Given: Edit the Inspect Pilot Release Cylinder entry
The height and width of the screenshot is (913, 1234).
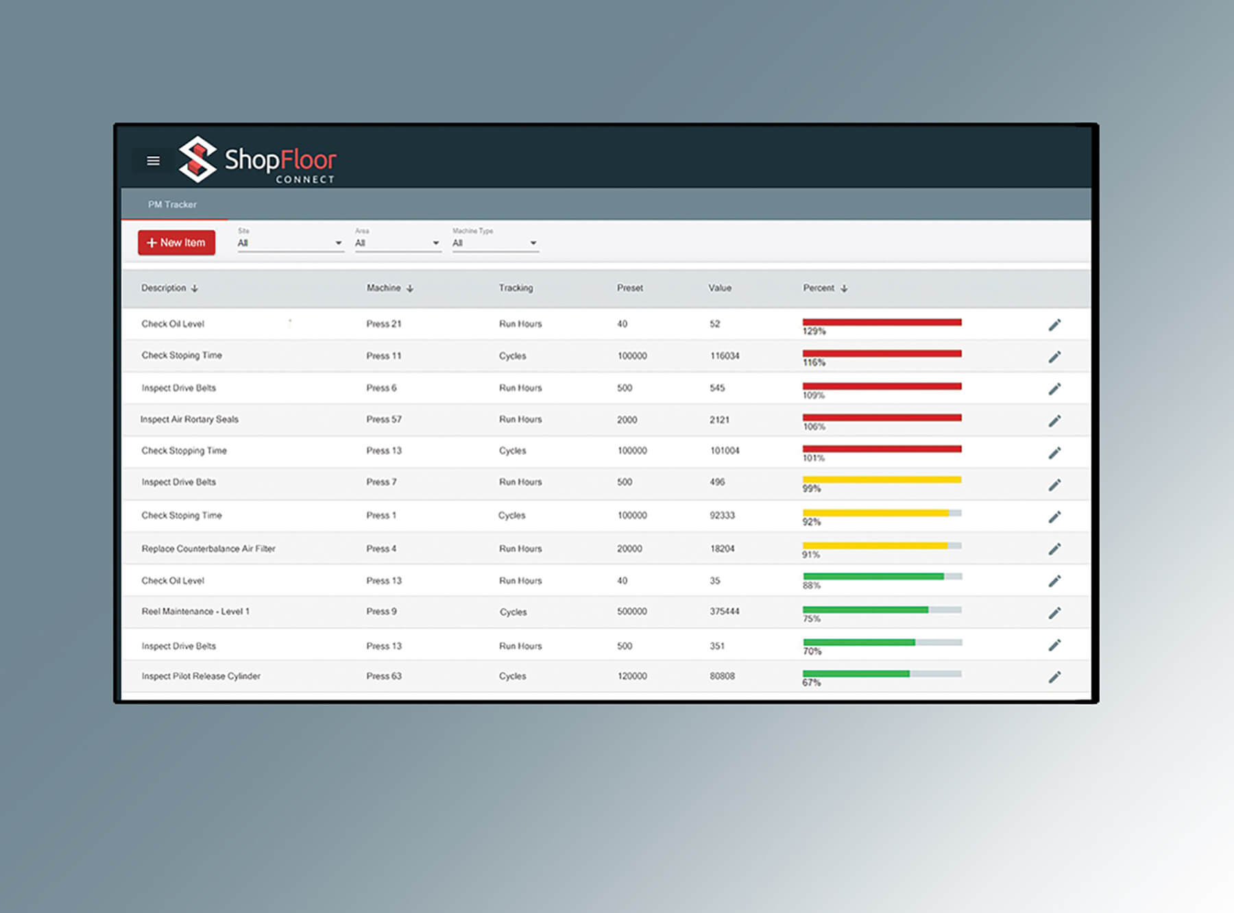Looking at the screenshot, I should pyautogui.click(x=1054, y=677).
